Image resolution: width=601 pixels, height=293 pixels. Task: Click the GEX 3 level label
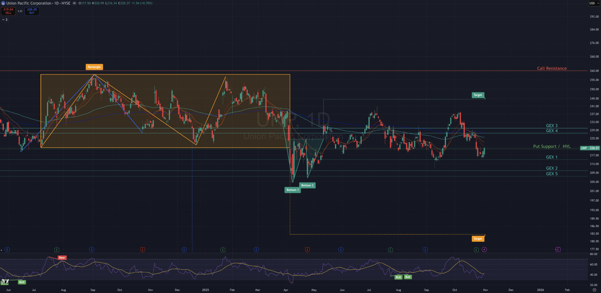[x=552, y=126]
